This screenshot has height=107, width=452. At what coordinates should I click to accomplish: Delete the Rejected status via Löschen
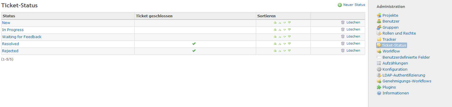(353, 50)
